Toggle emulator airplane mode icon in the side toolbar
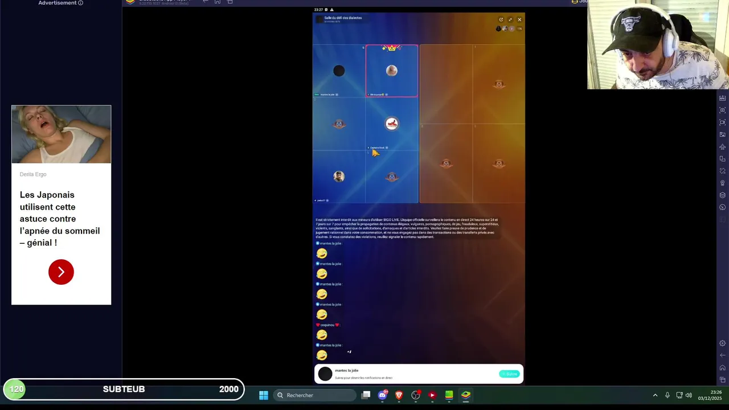The width and height of the screenshot is (729, 410). 722,147
